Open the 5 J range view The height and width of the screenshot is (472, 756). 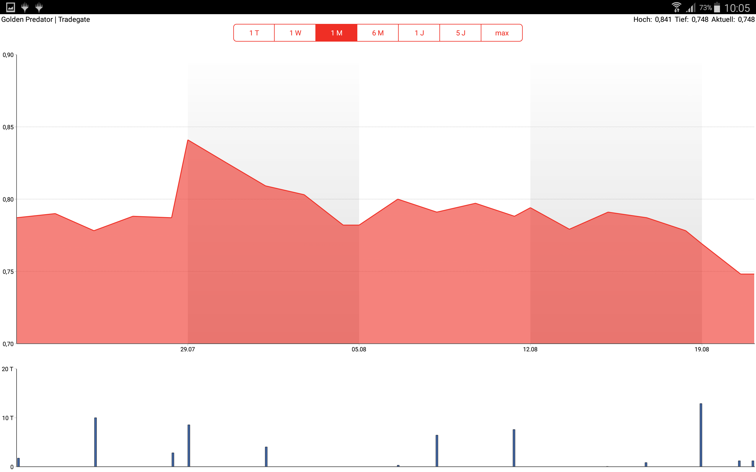(460, 33)
